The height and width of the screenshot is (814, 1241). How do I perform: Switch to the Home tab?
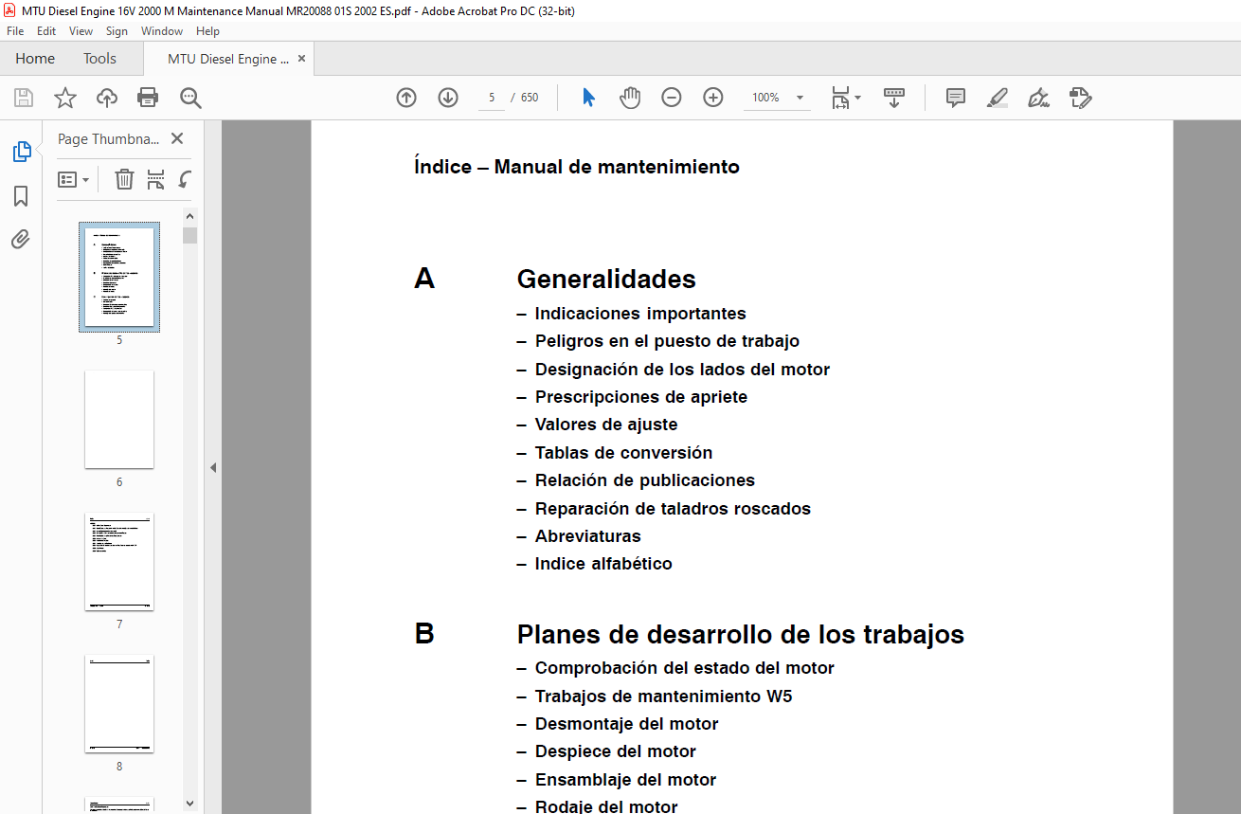coord(35,59)
